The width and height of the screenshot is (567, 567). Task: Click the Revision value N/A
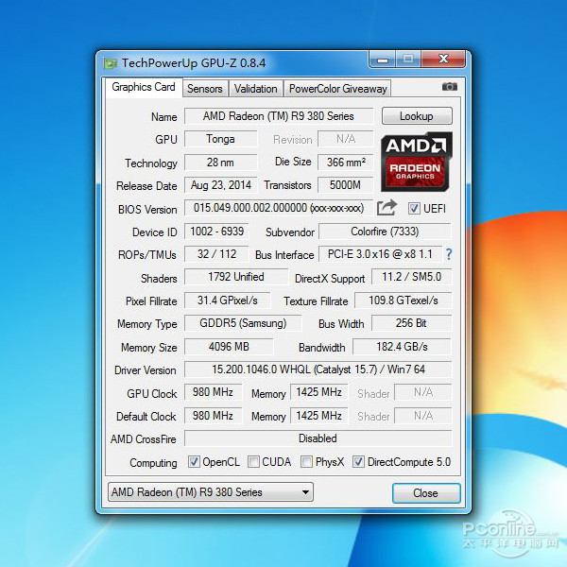[346, 139]
